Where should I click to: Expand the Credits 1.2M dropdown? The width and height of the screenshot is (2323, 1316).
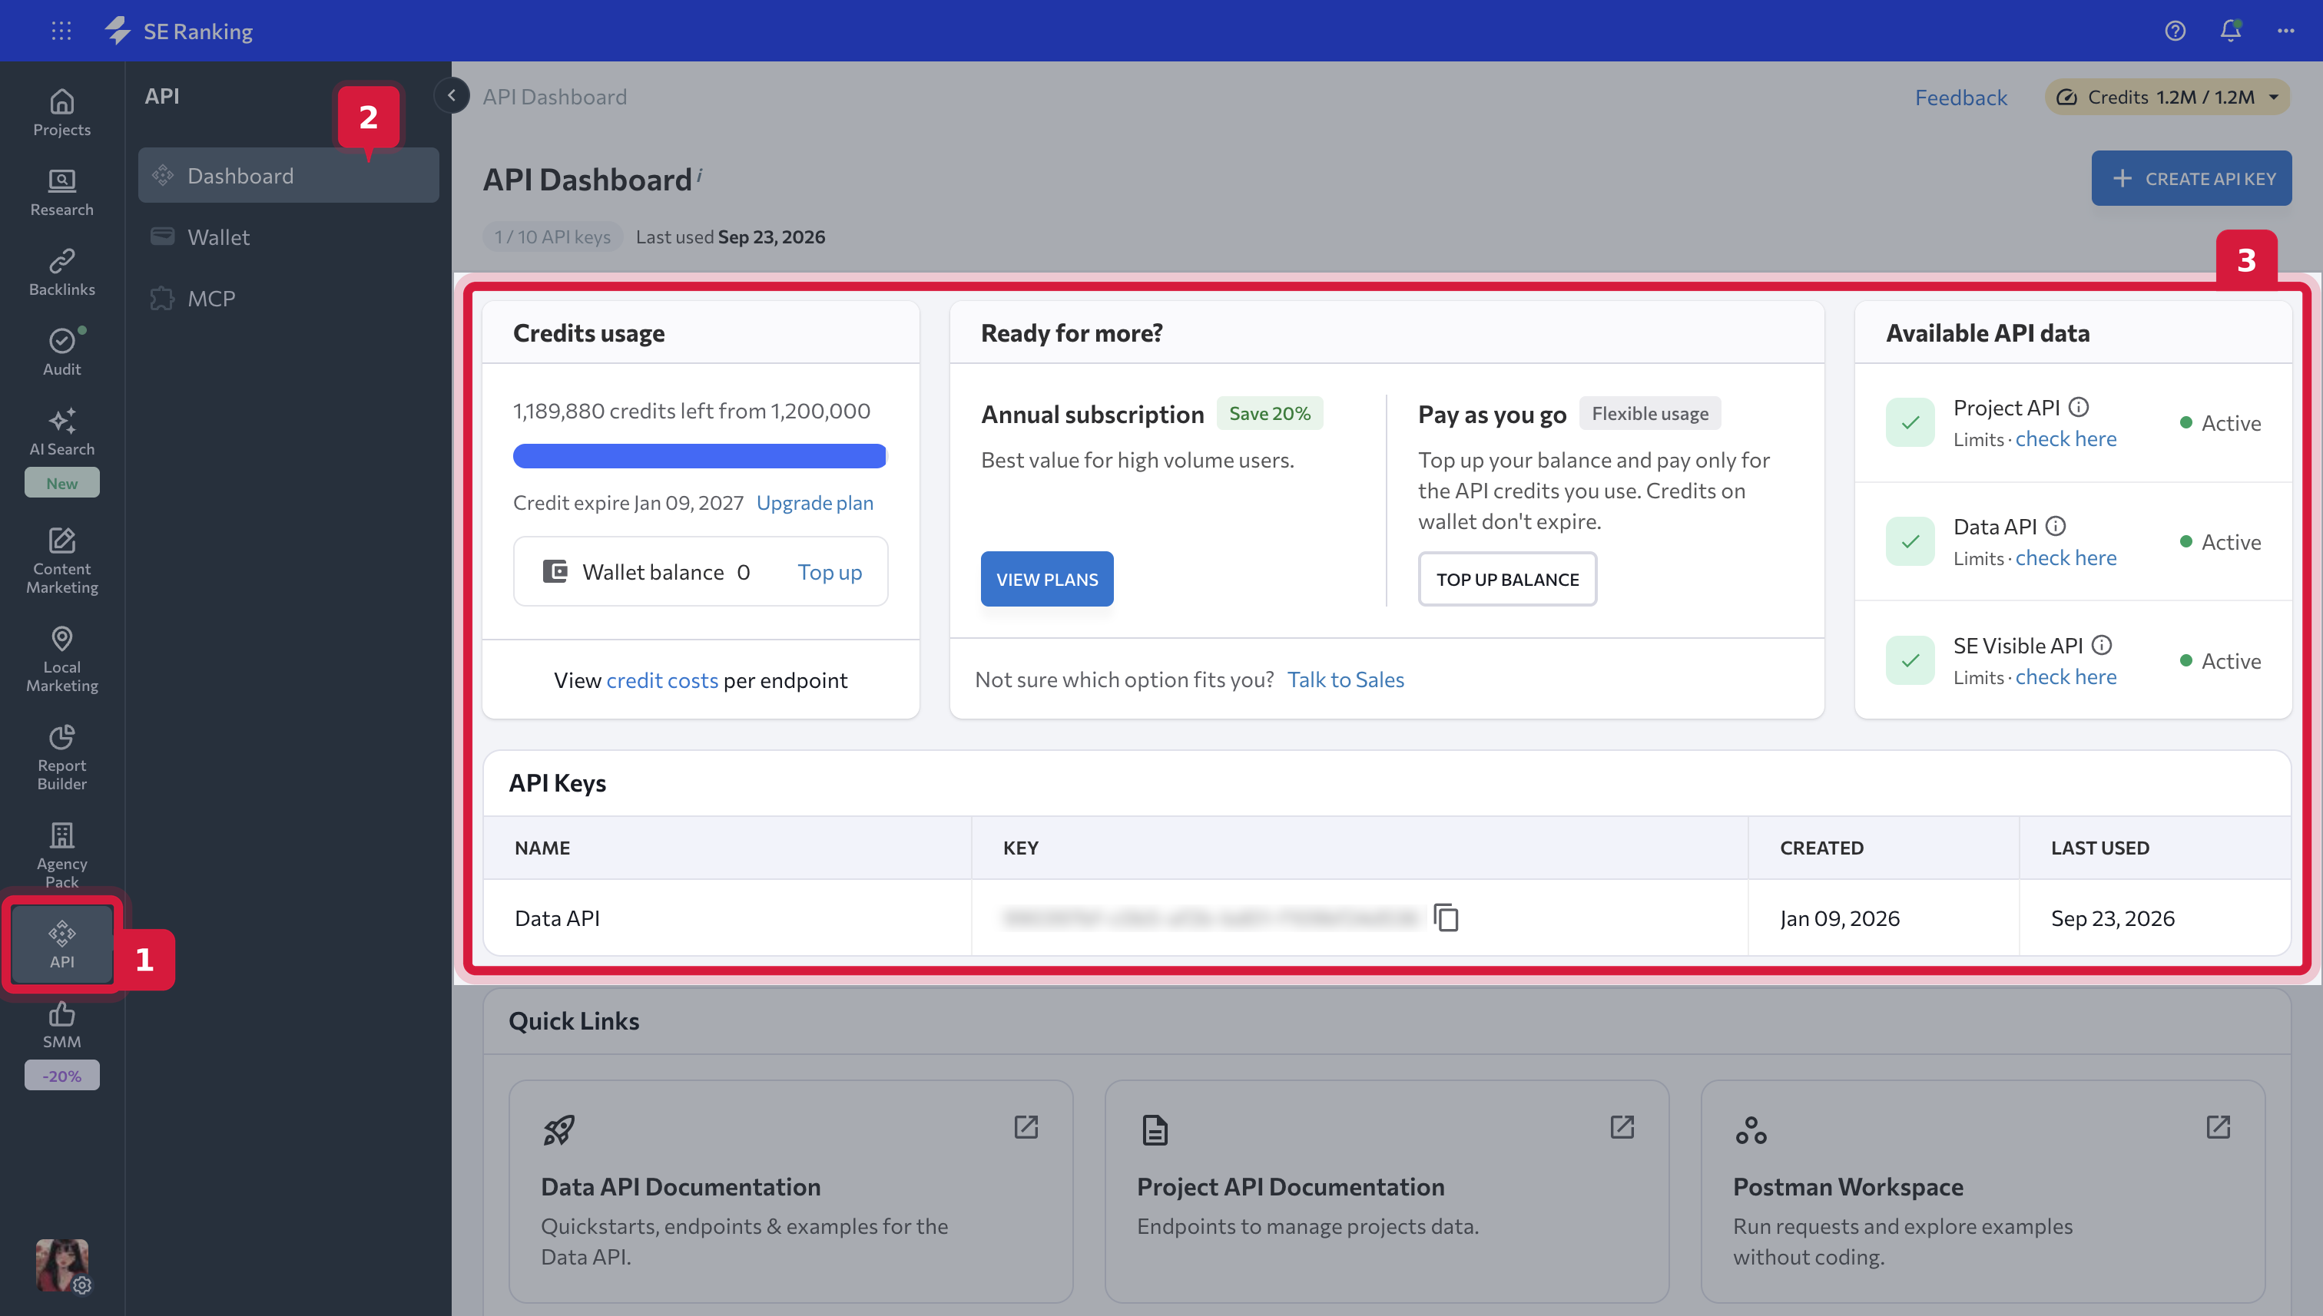coord(2166,97)
